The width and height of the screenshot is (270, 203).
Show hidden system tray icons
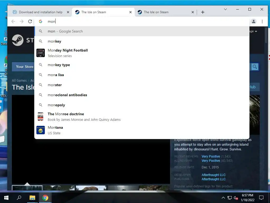click(x=223, y=198)
